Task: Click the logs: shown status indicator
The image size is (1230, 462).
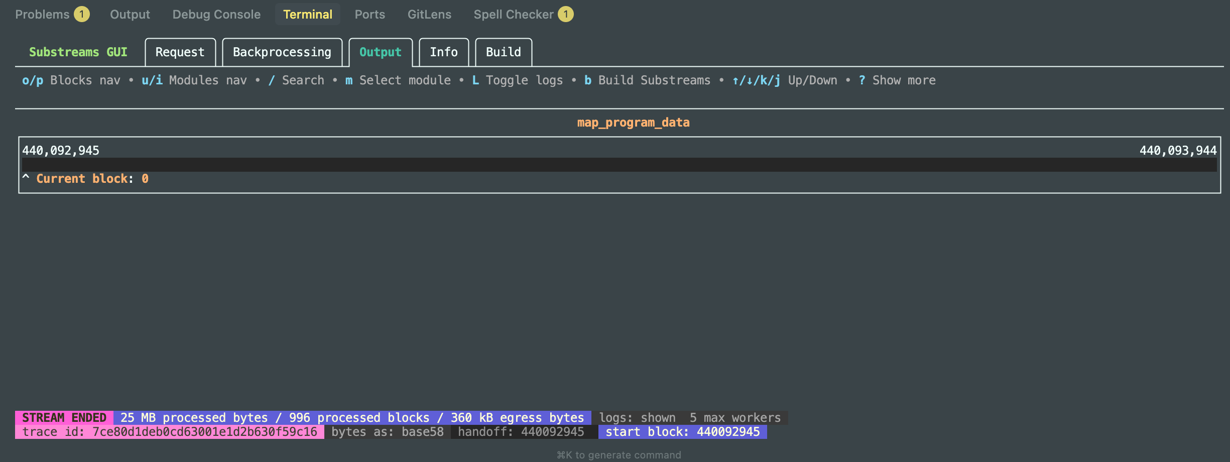Action: click(x=637, y=418)
